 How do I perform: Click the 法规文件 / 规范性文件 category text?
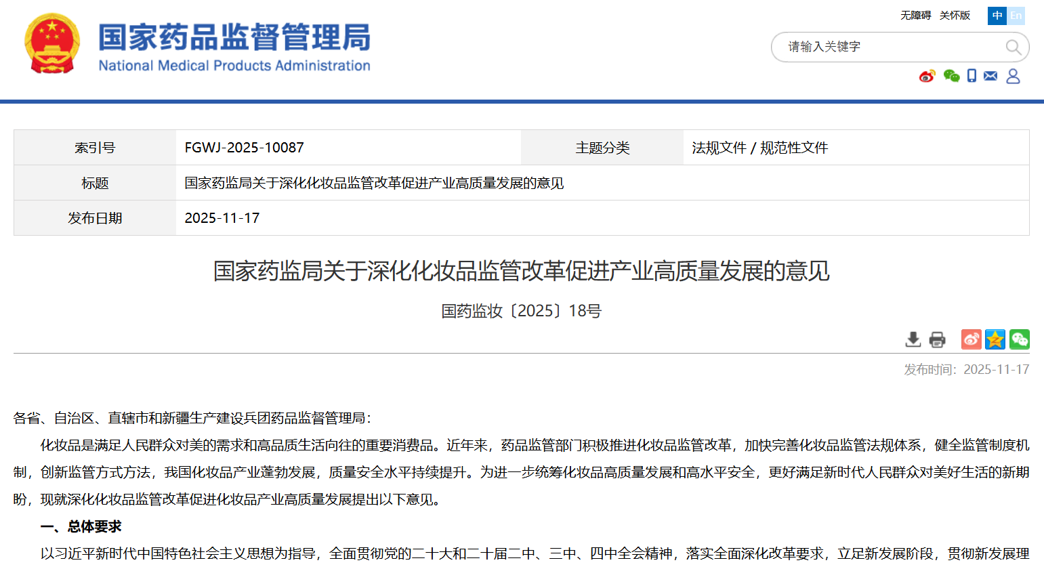(x=759, y=148)
